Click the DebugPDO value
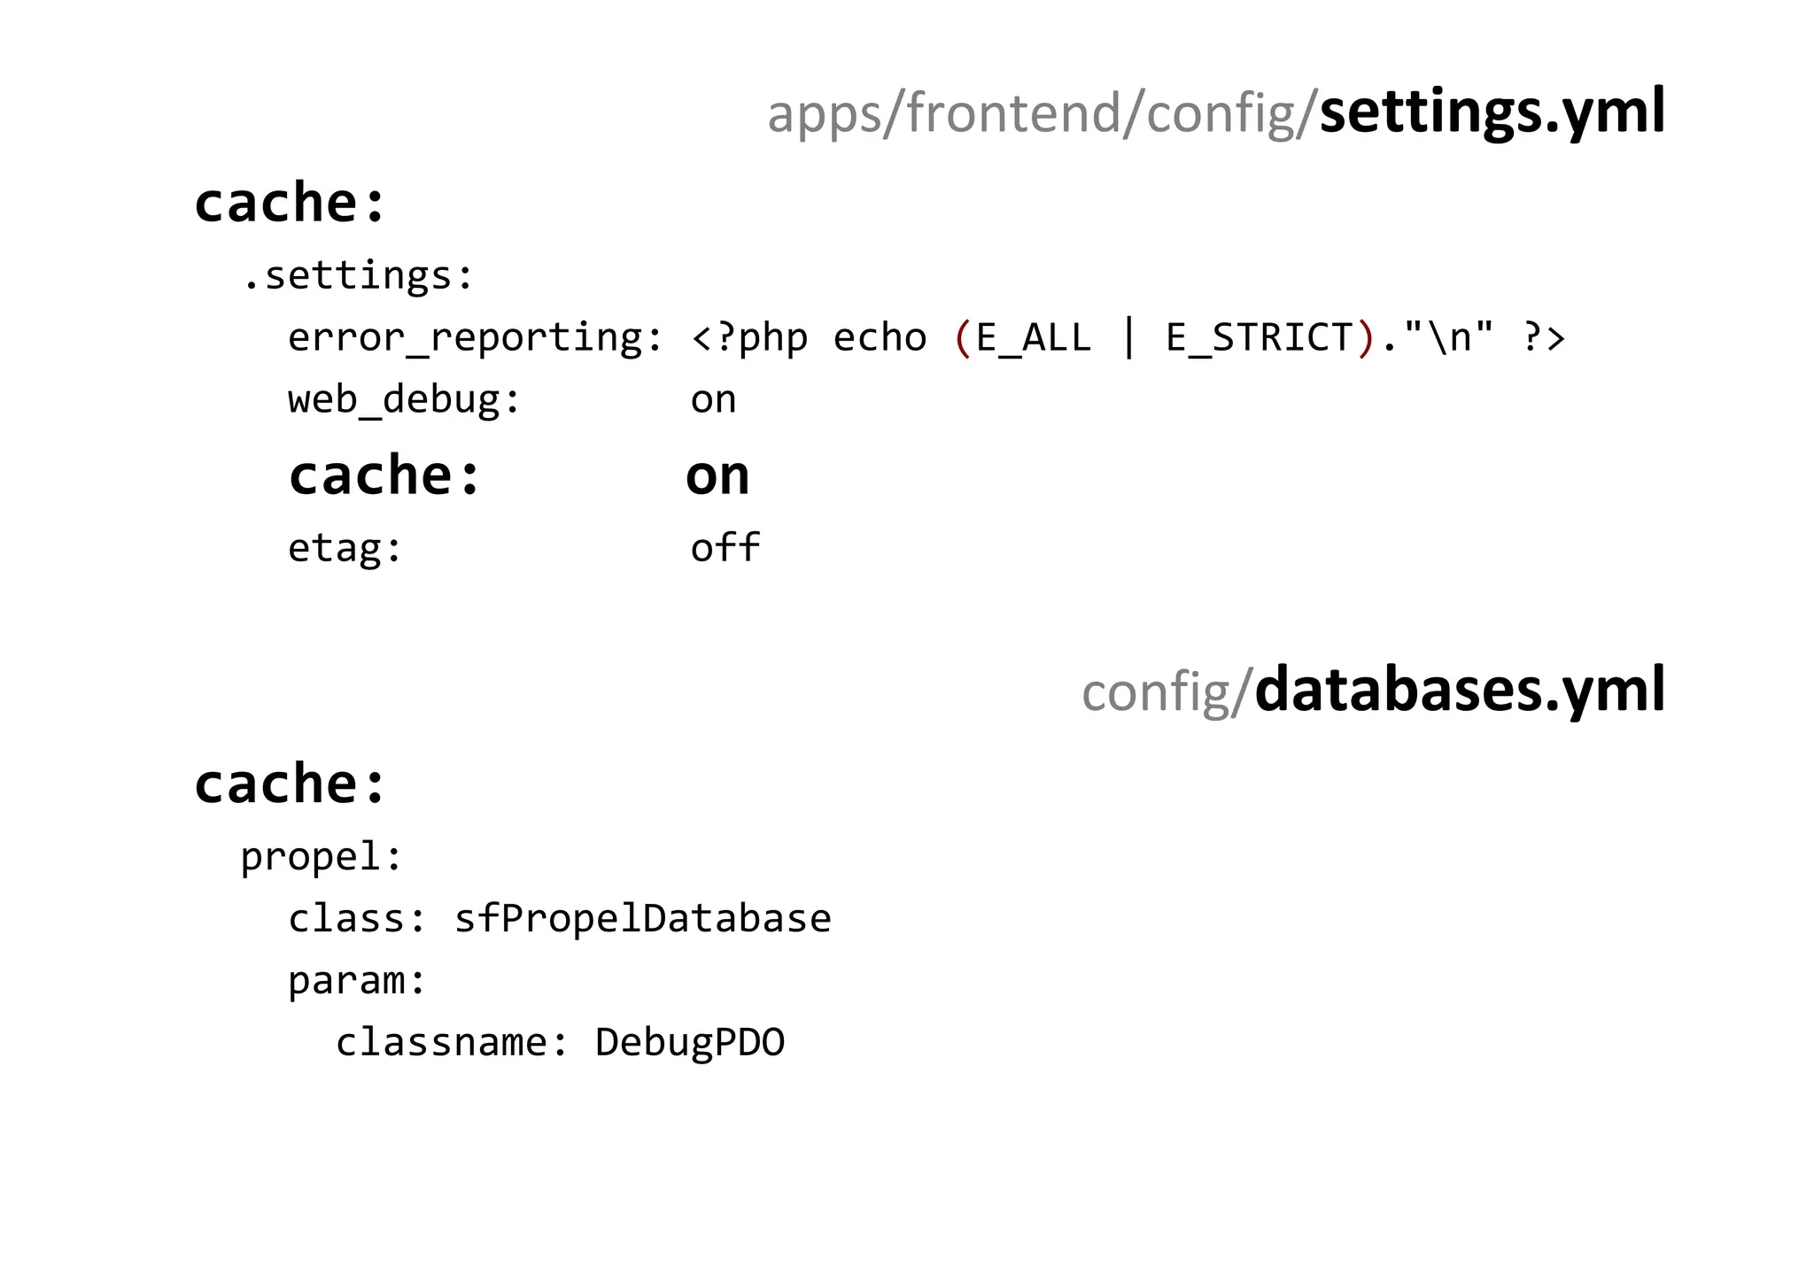Viewport: 1814px width, 1282px height. pyautogui.click(x=690, y=1043)
